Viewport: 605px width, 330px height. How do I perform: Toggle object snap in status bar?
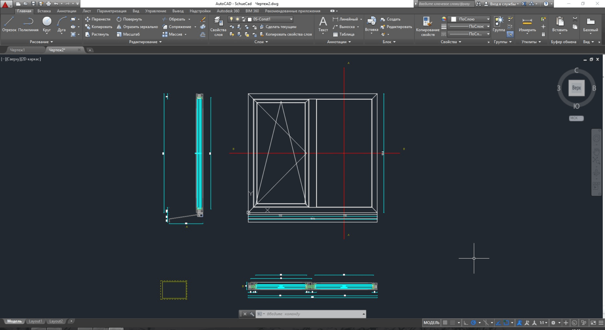[x=506, y=323]
